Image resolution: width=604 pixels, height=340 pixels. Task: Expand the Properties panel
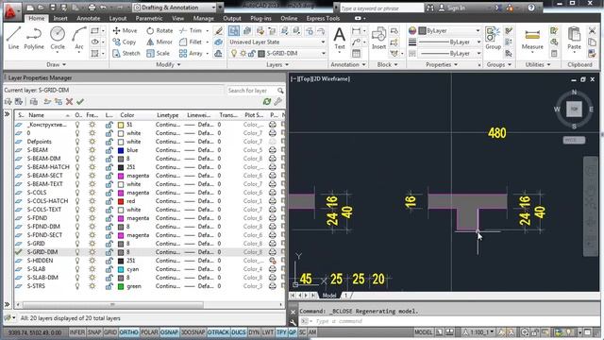point(442,65)
